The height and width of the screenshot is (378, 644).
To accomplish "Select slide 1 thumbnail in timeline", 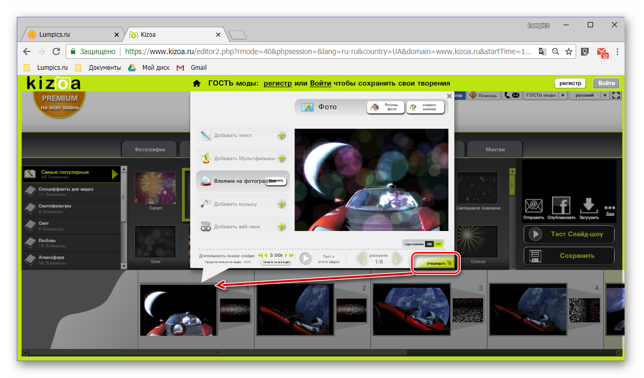I will tap(179, 310).
